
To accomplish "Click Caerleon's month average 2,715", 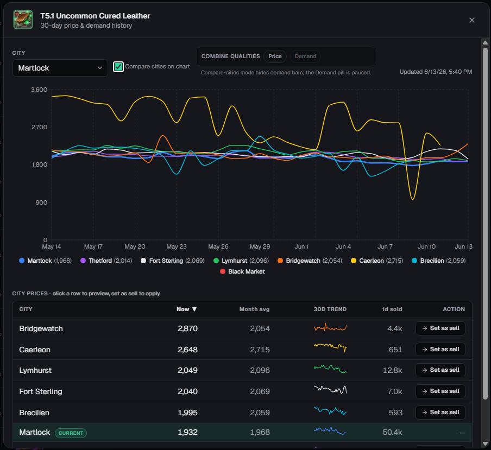I will [x=260, y=350].
